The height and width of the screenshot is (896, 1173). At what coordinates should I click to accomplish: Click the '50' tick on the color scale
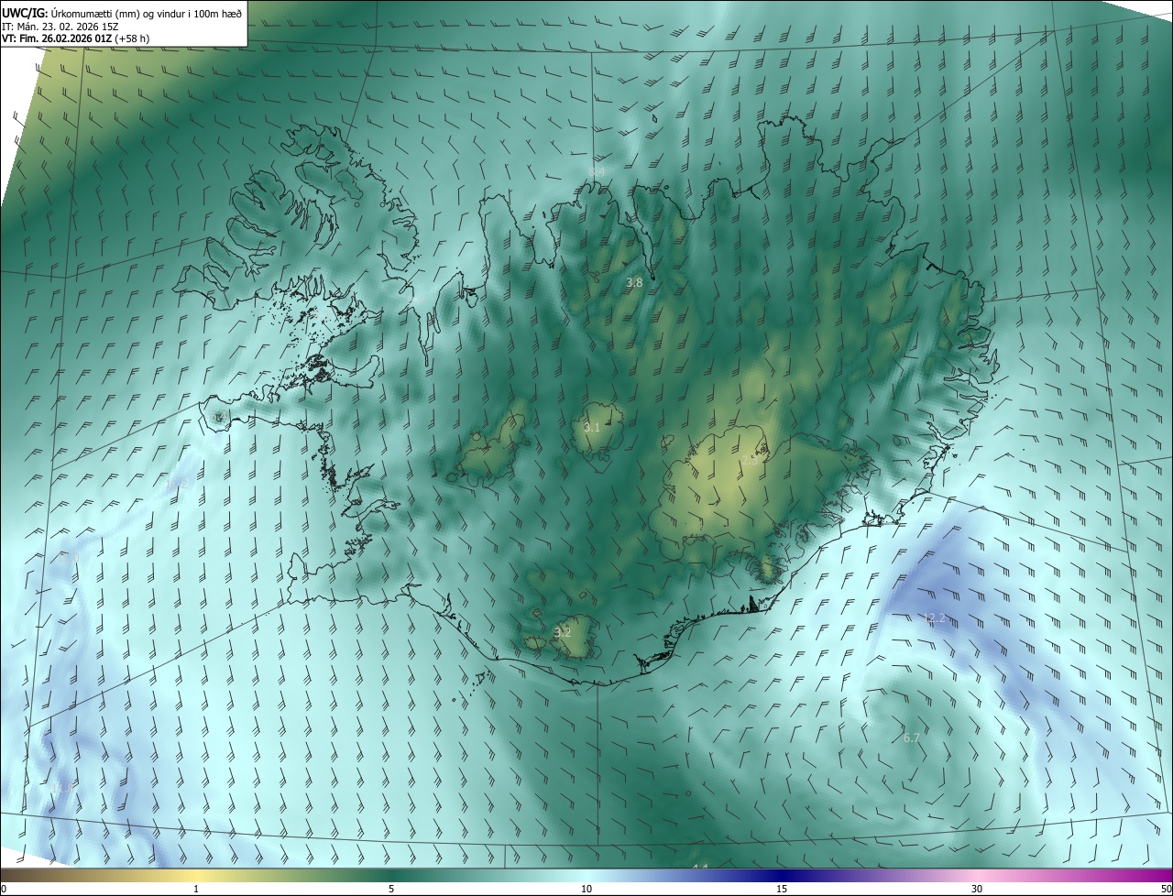(x=1166, y=889)
